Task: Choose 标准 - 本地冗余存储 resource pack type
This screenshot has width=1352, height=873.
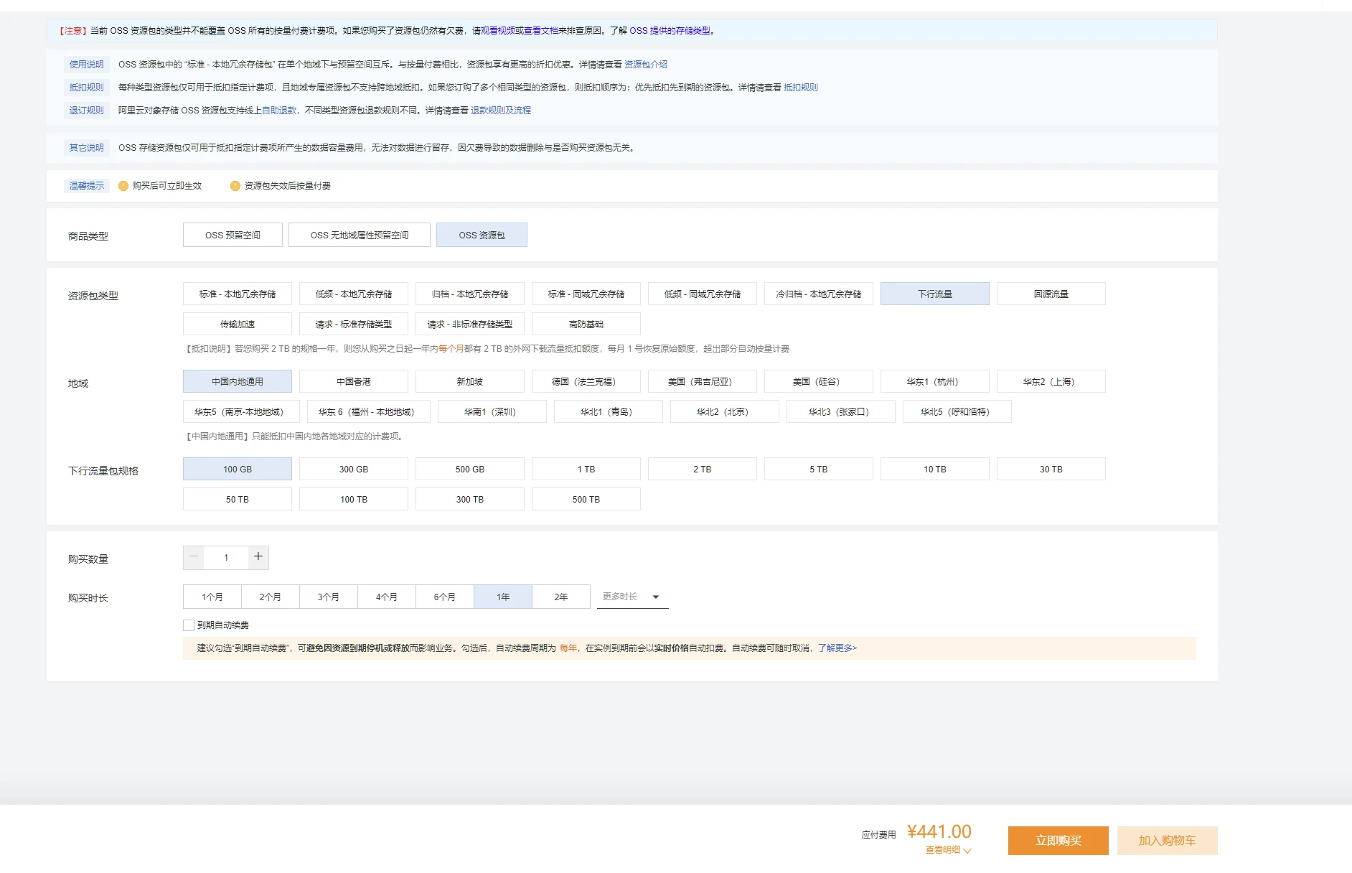Action: pyautogui.click(x=238, y=294)
